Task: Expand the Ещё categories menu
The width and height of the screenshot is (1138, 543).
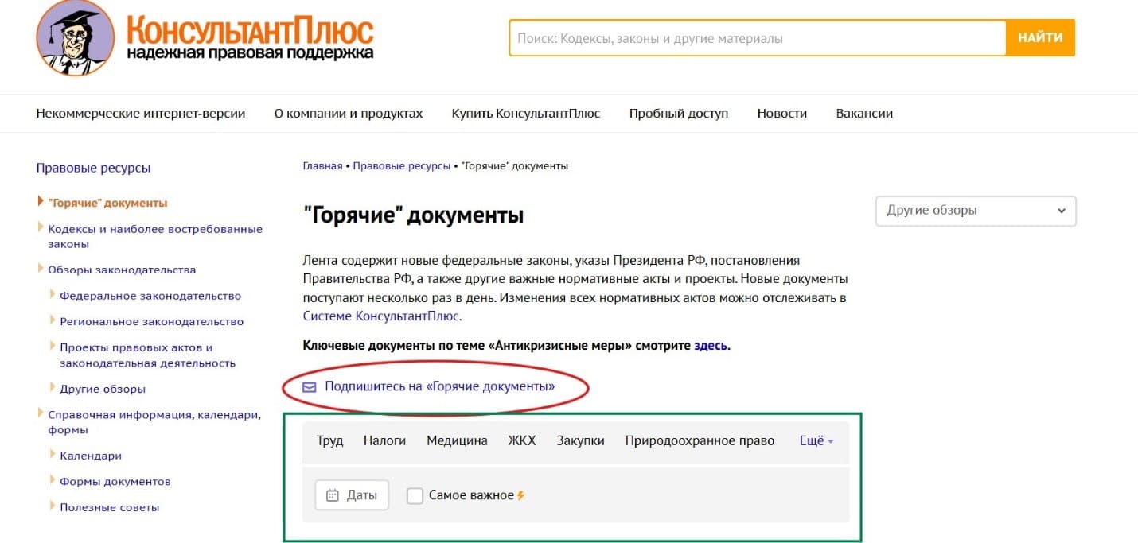Action: [x=816, y=440]
